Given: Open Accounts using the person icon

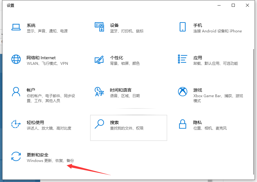Looking at the screenshot, I should coord(16,92).
